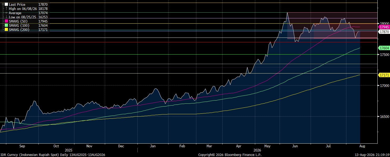Click the white Last Price color swatch

[x=6, y=4]
